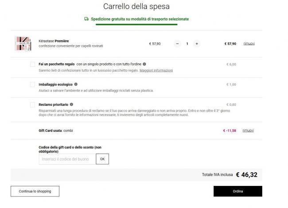Remove the used Gift Card combi

coord(248,131)
